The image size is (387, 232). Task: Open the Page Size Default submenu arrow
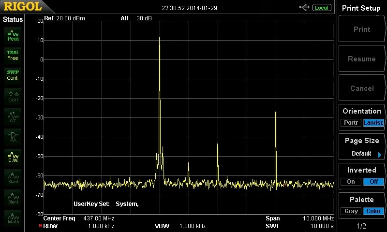pos(380,155)
